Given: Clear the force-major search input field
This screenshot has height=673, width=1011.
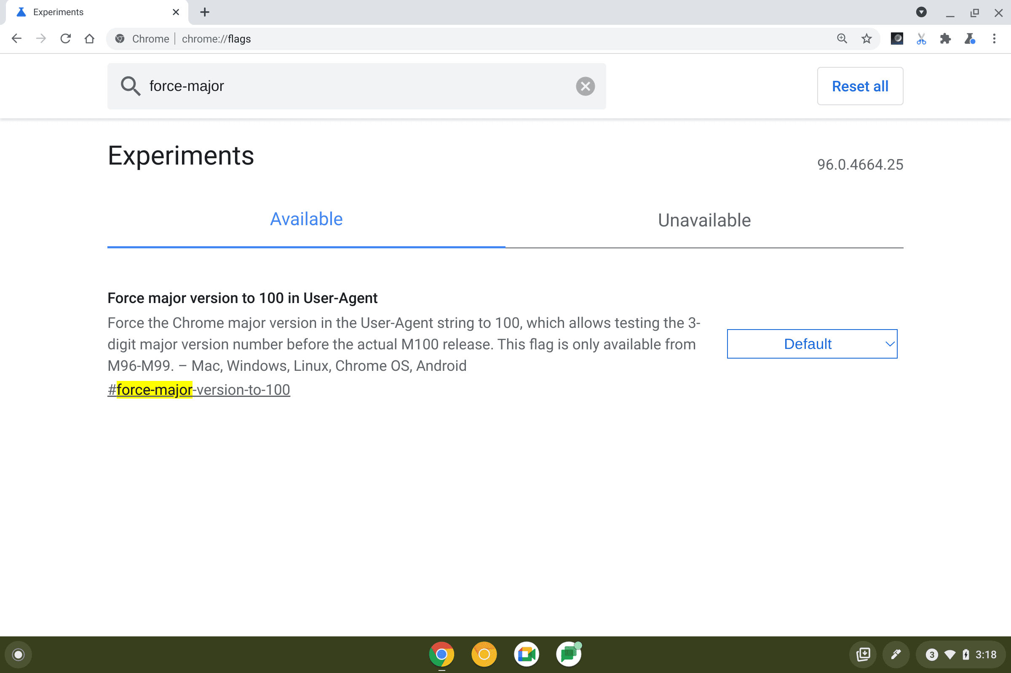Looking at the screenshot, I should coord(586,85).
